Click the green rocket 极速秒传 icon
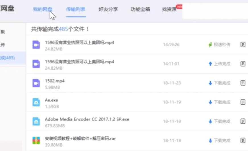Viewport: 248px width, 151px height. point(210,44)
